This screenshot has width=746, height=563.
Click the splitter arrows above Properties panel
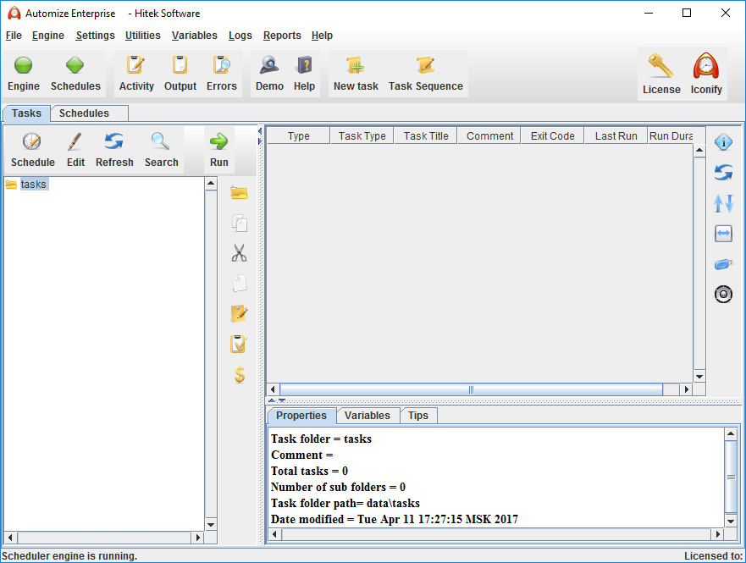[276, 400]
